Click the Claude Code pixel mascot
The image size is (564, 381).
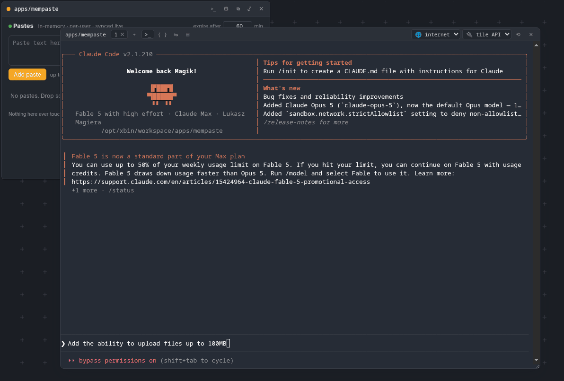(162, 94)
